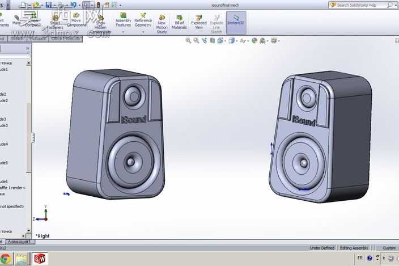Click the Editing Assembly status text

(x=354, y=248)
